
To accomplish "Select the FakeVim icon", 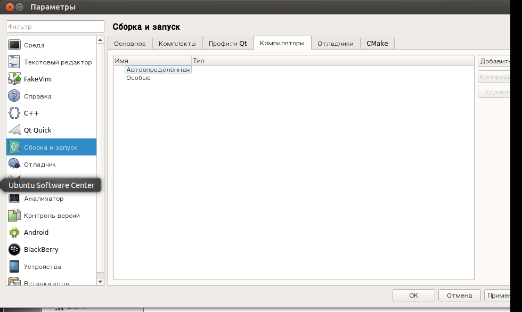I will click(x=14, y=79).
